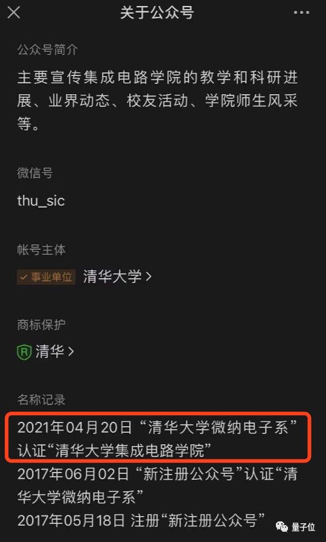Click the 关于公众号 page title

tap(157, 13)
